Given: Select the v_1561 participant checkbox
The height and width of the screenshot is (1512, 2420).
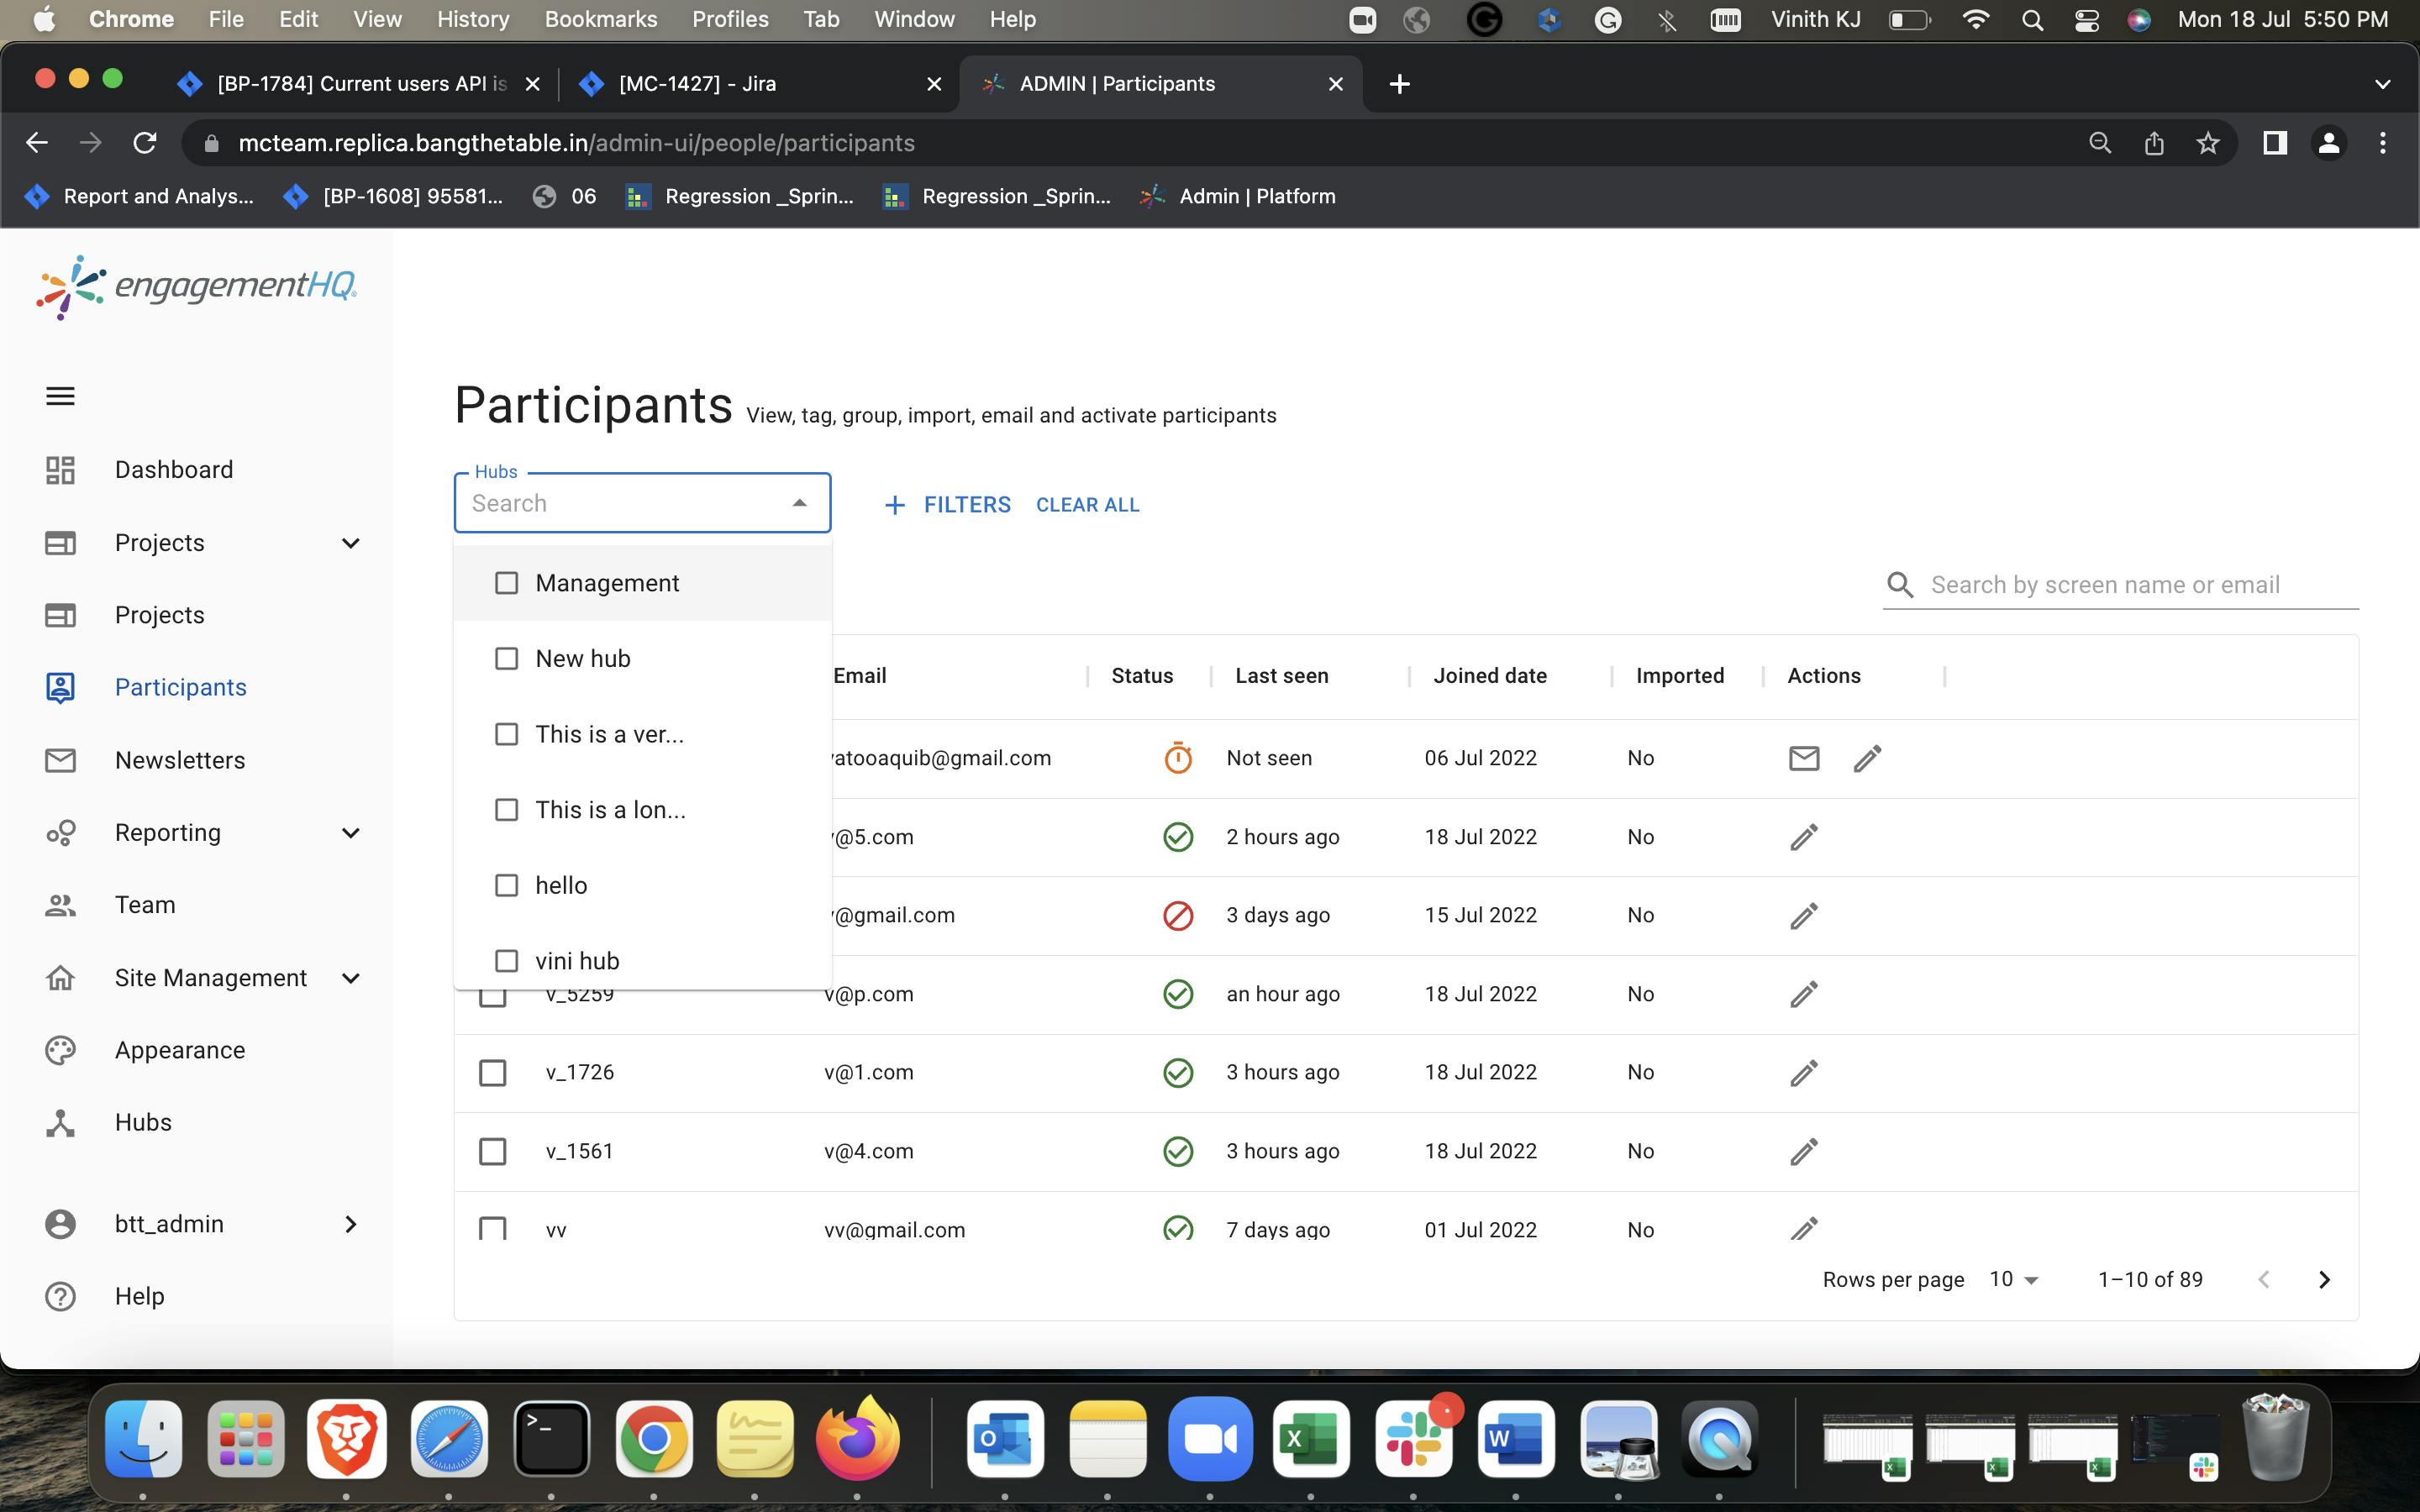Looking at the screenshot, I should [492, 1151].
